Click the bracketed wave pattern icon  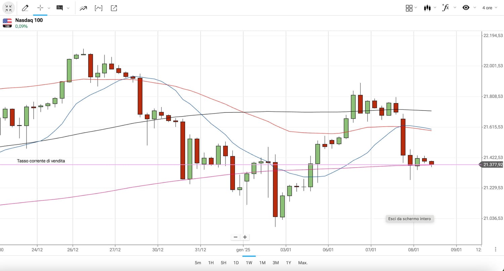98,8
